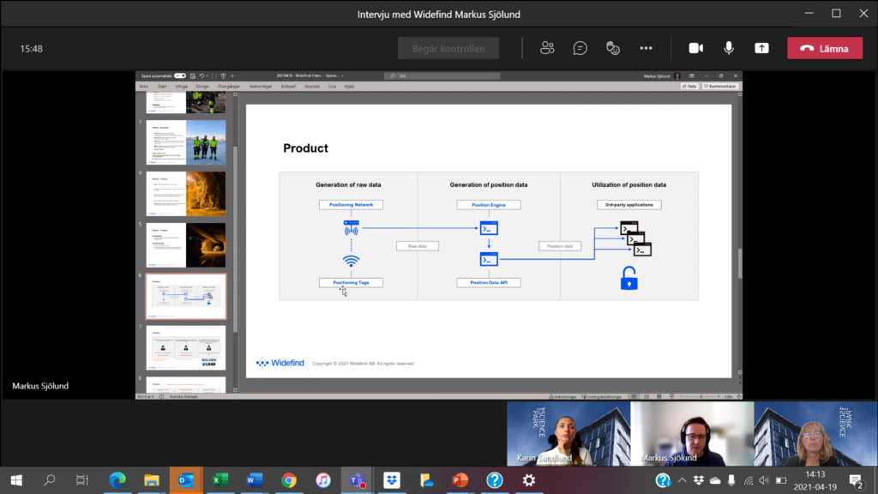Open the meeting chat panel
Viewport: 878px width, 494px height.
580,48
